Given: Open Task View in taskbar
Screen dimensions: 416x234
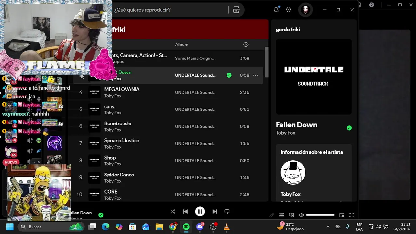Looking at the screenshot, I should click(93, 227).
